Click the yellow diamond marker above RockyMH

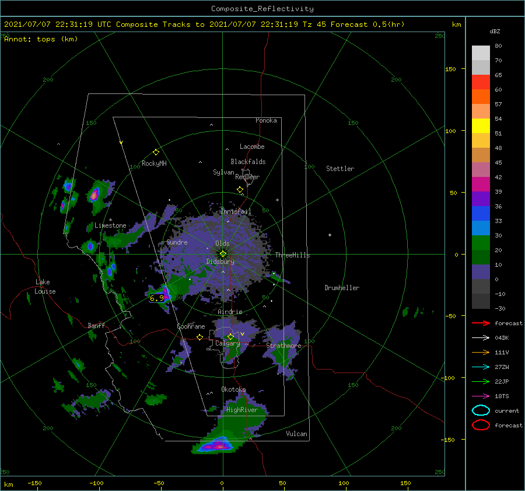coord(156,152)
